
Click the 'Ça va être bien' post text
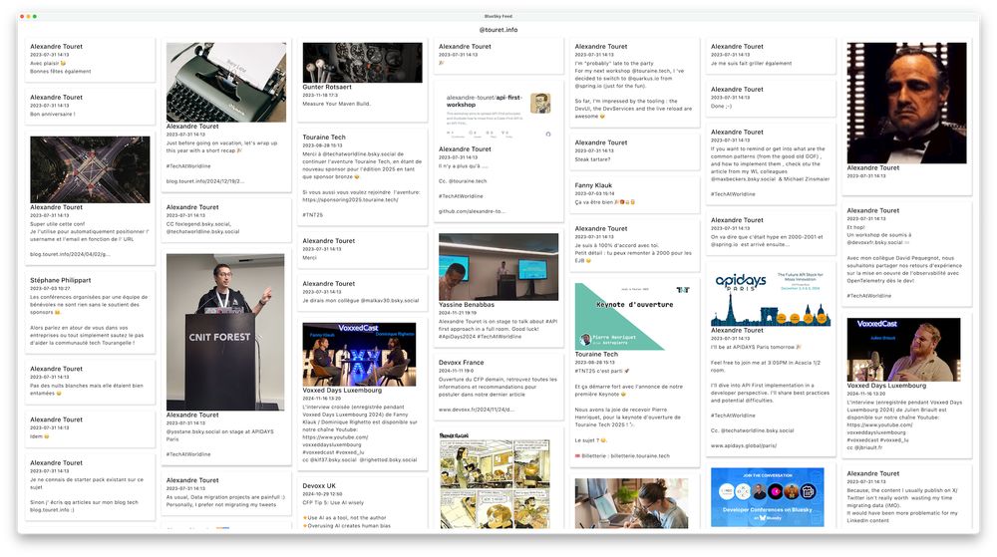pyautogui.click(x=605, y=202)
